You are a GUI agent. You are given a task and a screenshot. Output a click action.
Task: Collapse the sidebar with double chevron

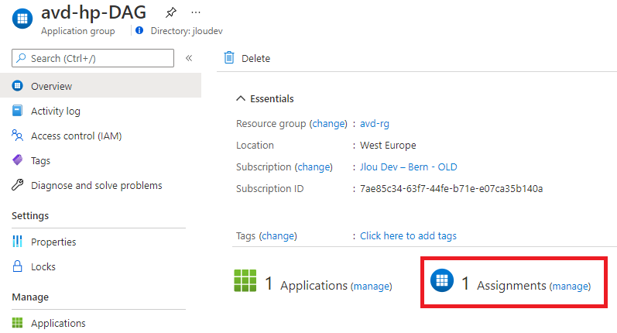coord(189,58)
